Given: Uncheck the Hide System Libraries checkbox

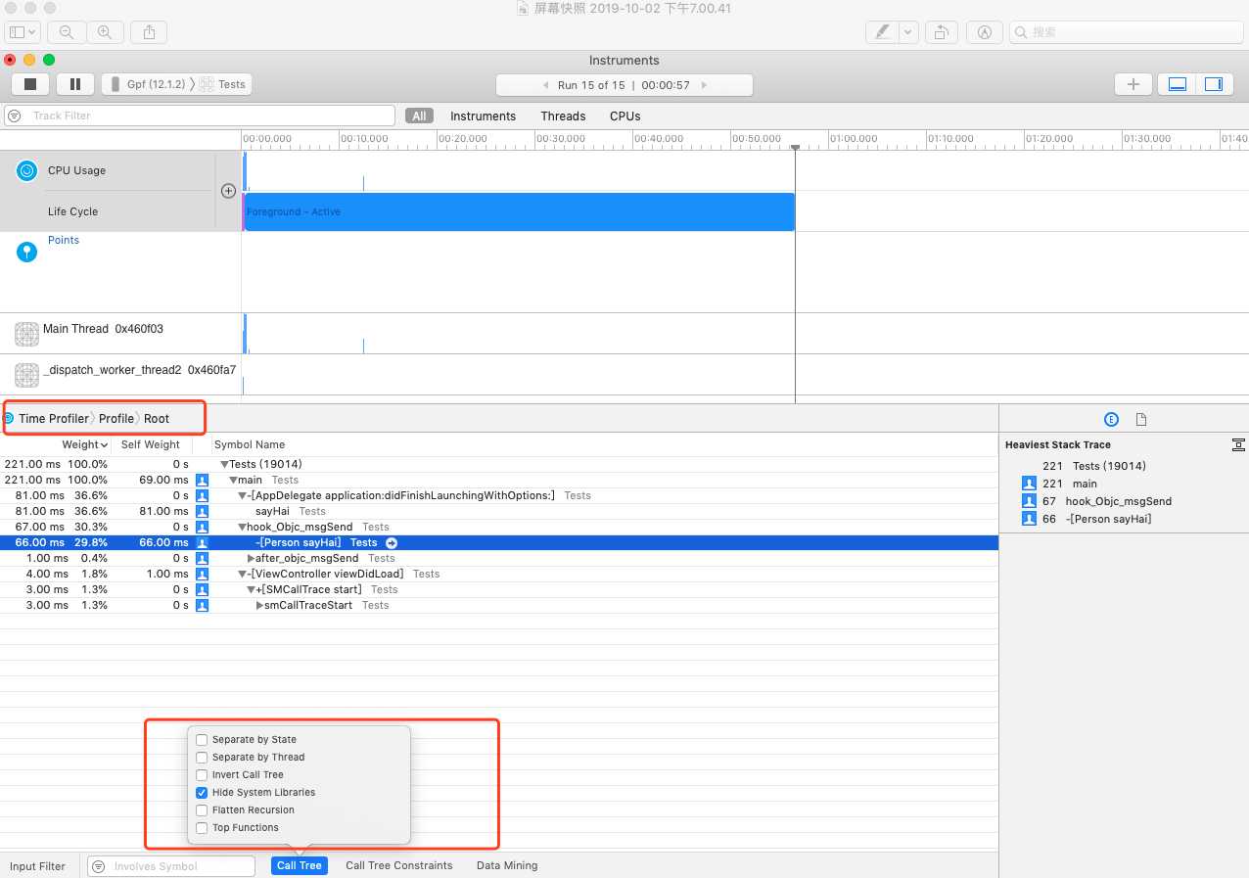Looking at the screenshot, I should click(x=202, y=793).
